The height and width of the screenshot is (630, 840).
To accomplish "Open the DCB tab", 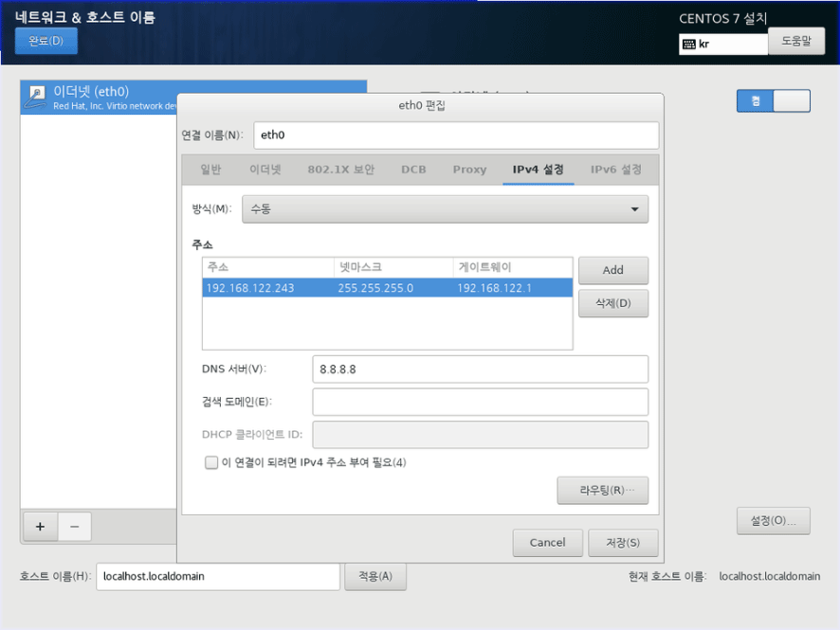I will tap(413, 170).
